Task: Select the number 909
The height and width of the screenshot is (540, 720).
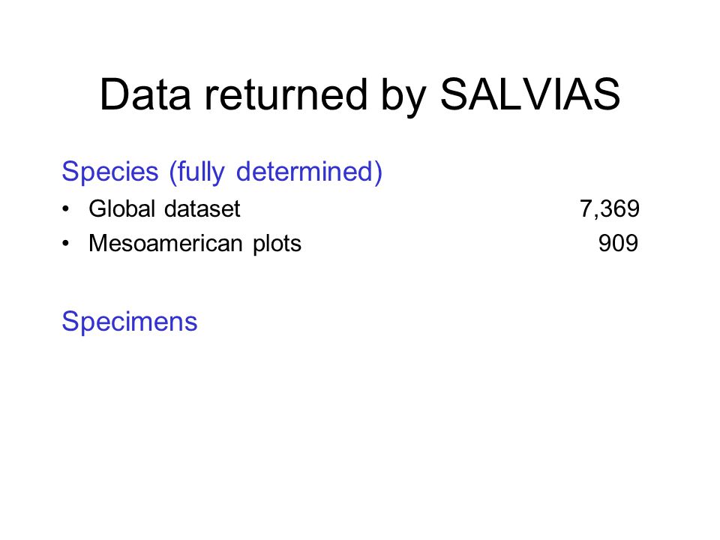Action: 619,243
